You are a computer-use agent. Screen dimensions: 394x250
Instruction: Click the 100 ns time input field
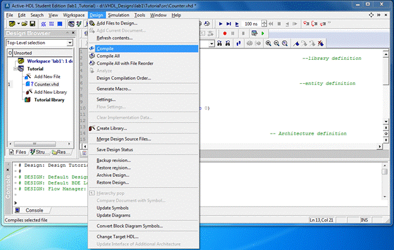[251, 24]
